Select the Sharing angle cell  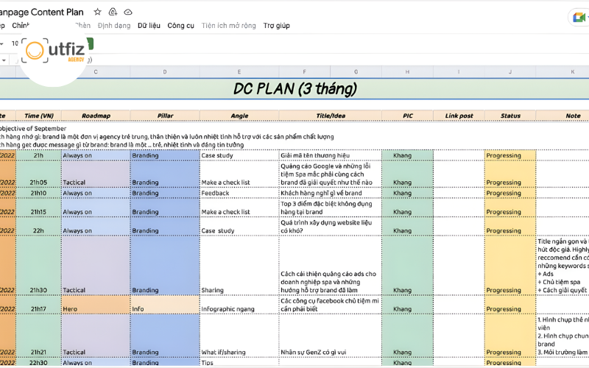[x=239, y=266]
